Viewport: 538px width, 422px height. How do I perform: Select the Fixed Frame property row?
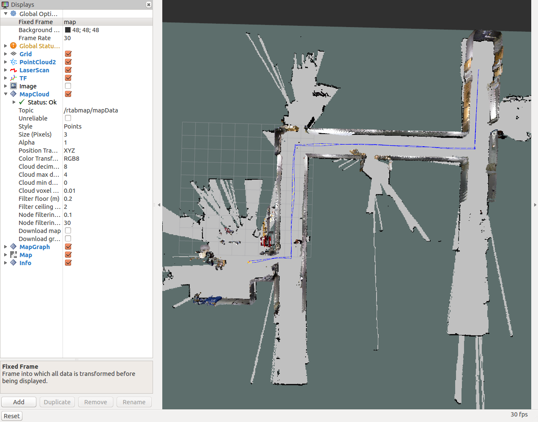[x=36, y=22]
